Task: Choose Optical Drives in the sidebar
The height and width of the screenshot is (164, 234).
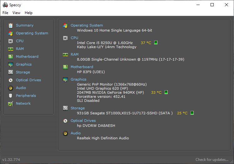Action: click(28, 80)
